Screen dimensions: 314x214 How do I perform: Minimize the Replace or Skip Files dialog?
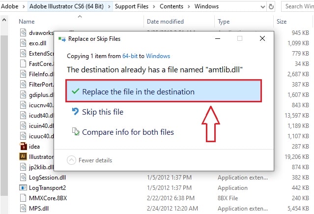(218, 38)
